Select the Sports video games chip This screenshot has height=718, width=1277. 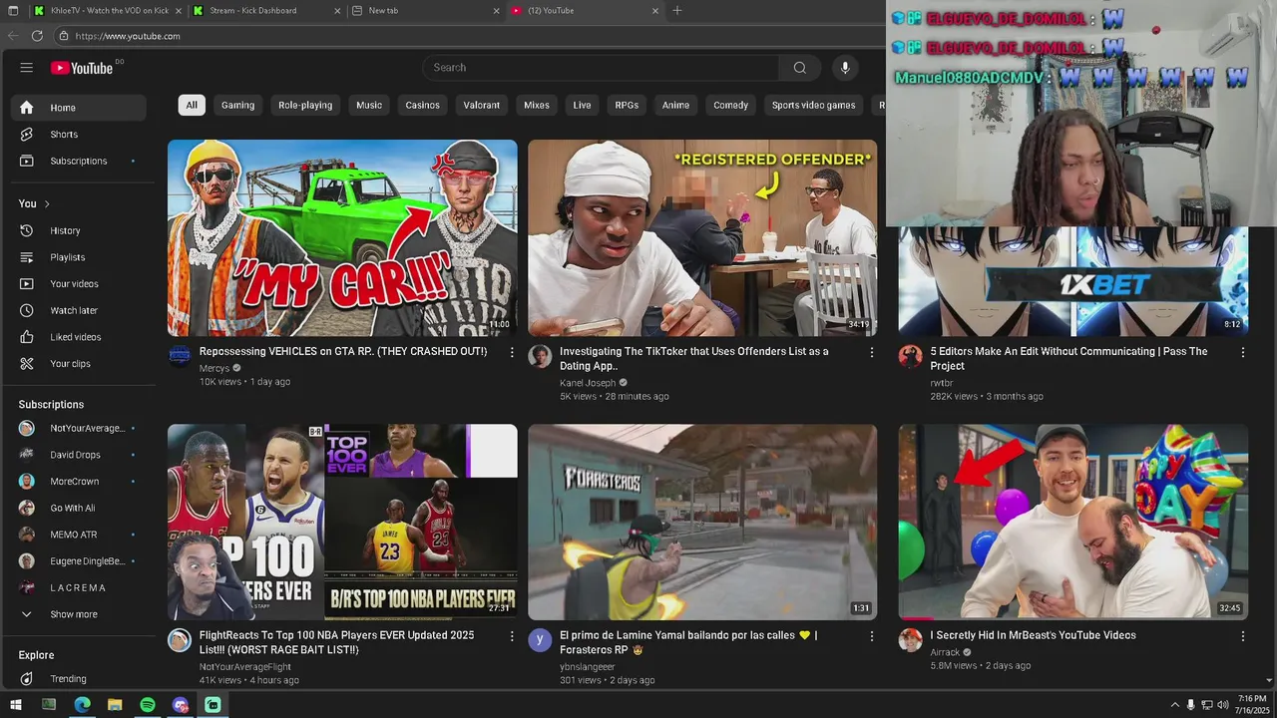tap(813, 105)
